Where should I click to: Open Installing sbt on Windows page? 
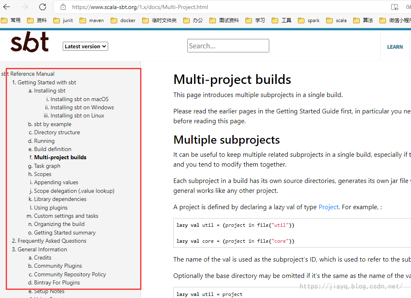(x=82, y=107)
